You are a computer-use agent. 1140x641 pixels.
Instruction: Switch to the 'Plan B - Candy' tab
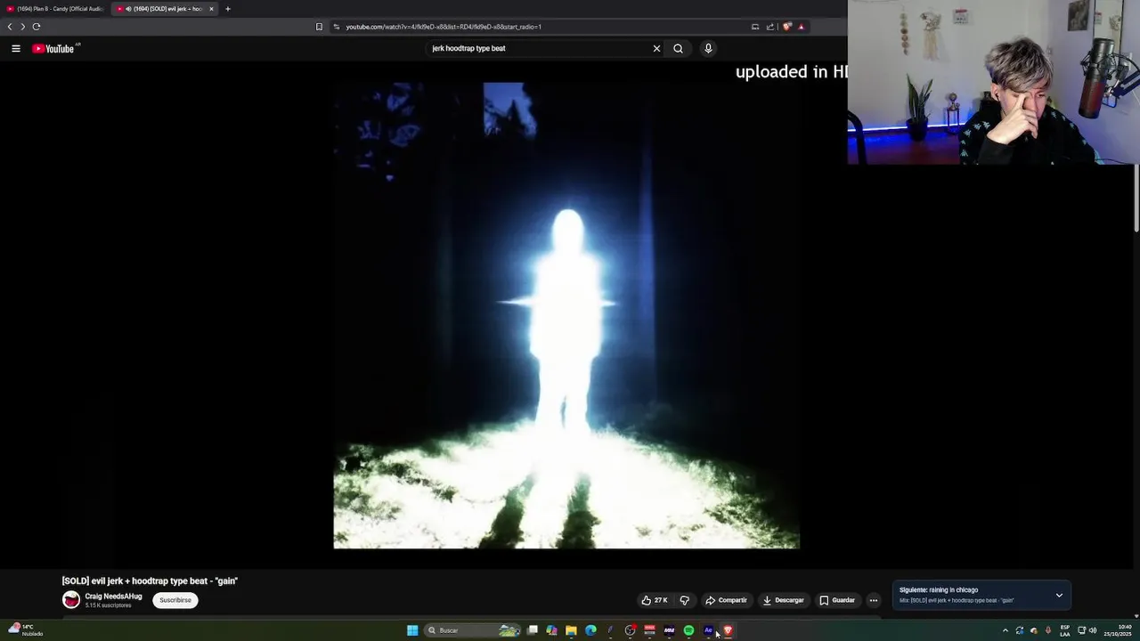[x=55, y=9]
